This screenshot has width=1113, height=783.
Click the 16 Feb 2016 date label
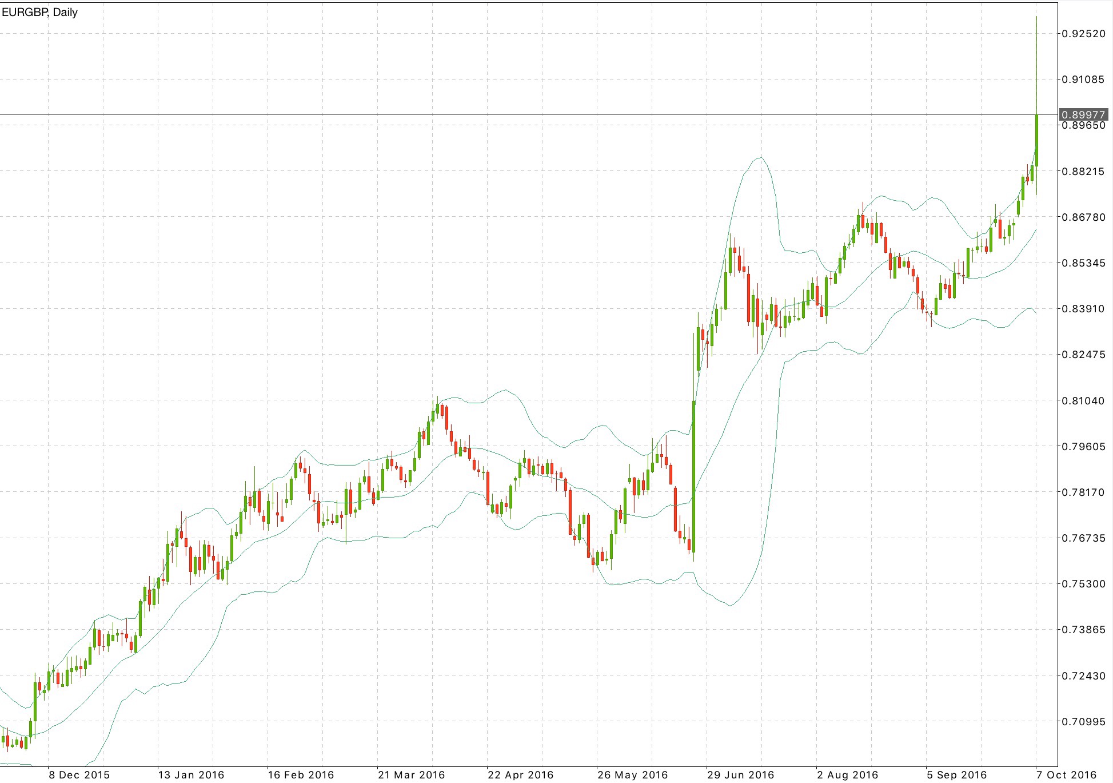tap(301, 775)
